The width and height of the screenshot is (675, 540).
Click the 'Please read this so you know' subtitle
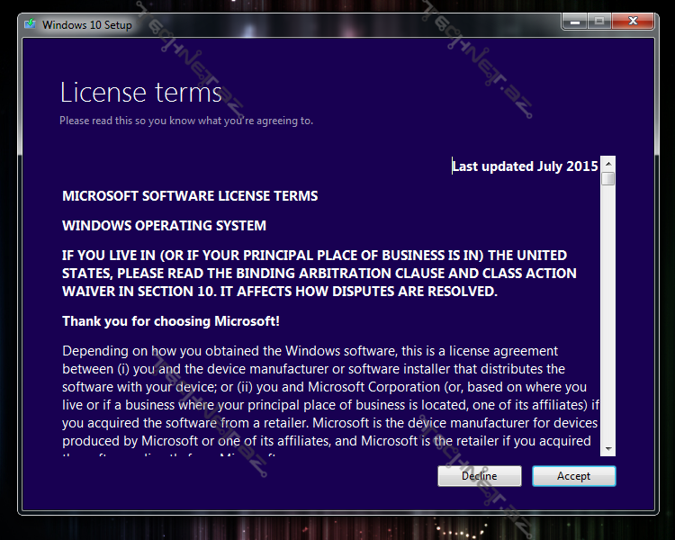[186, 121]
